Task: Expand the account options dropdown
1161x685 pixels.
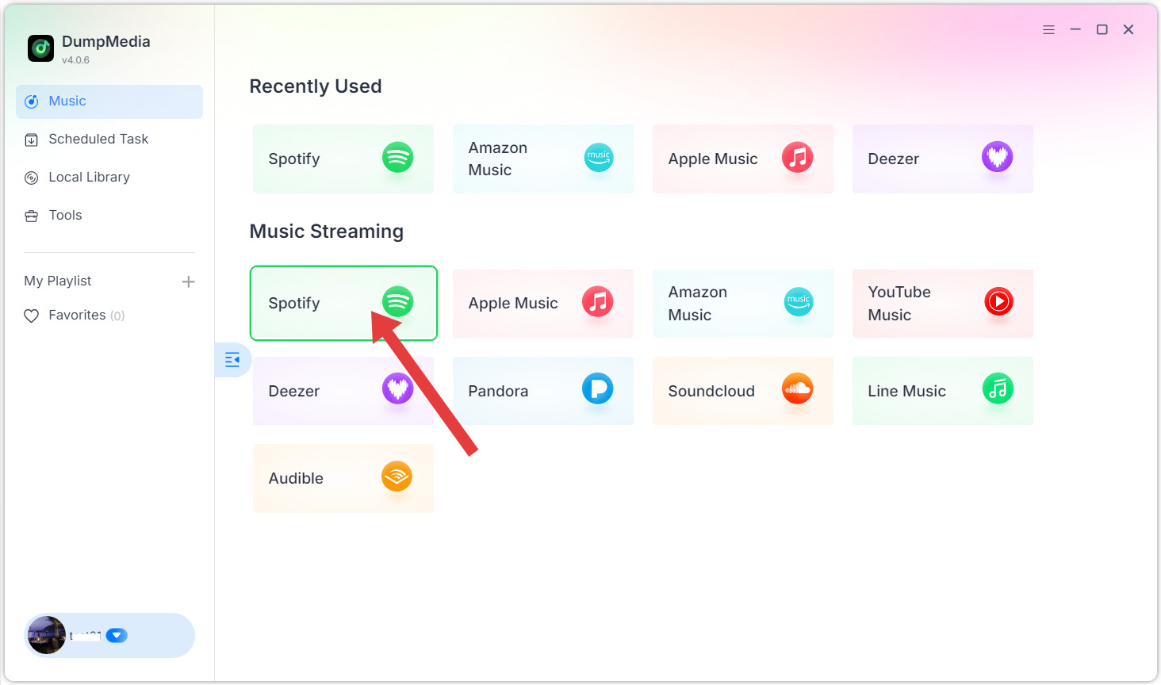Action: [x=116, y=635]
